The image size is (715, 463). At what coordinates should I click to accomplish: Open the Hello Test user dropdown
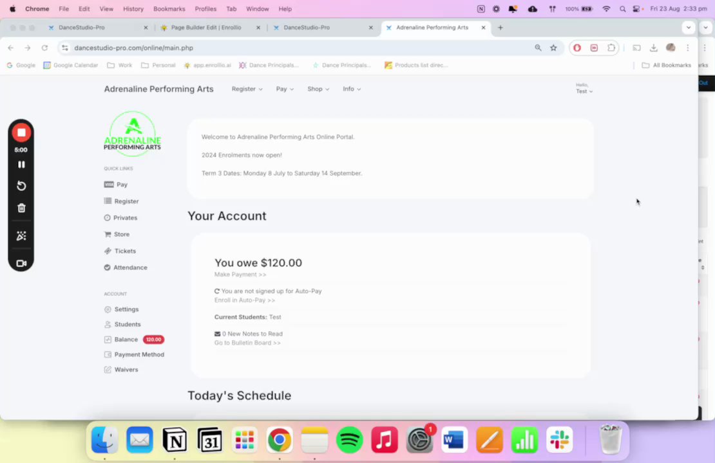584,88
